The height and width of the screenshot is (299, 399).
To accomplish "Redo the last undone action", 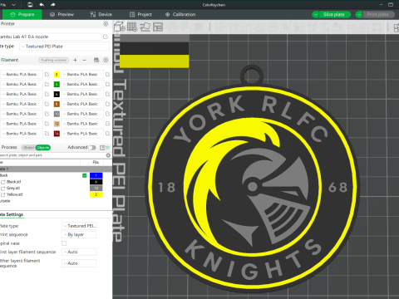I will (x=52, y=5).
